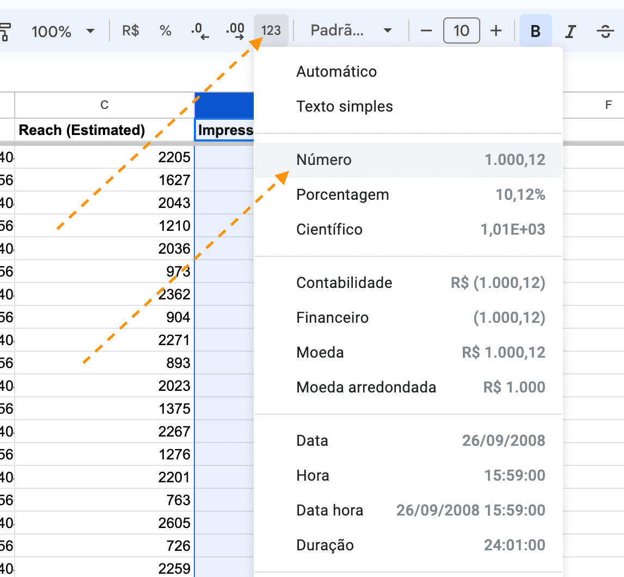Click the font size field showing 10
Viewport: 624px width, 577px height.
461,30
